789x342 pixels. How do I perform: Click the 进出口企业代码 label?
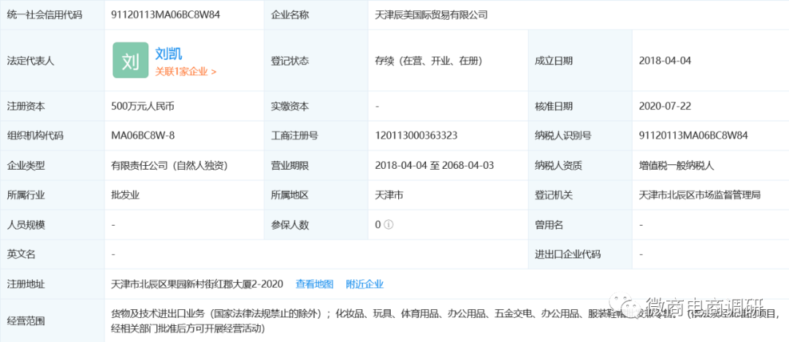click(x=568, y=254)
